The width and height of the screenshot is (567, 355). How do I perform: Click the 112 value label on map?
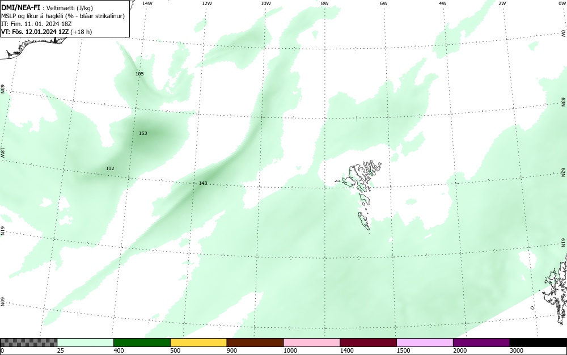coord(110,168)
